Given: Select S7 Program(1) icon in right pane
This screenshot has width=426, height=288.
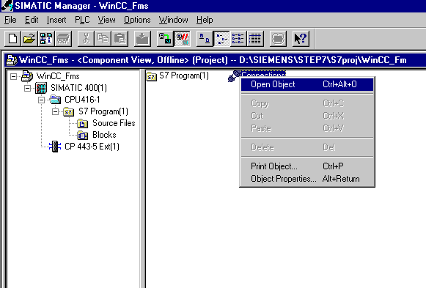Looking at the screenshot, I should pos(152,76).
